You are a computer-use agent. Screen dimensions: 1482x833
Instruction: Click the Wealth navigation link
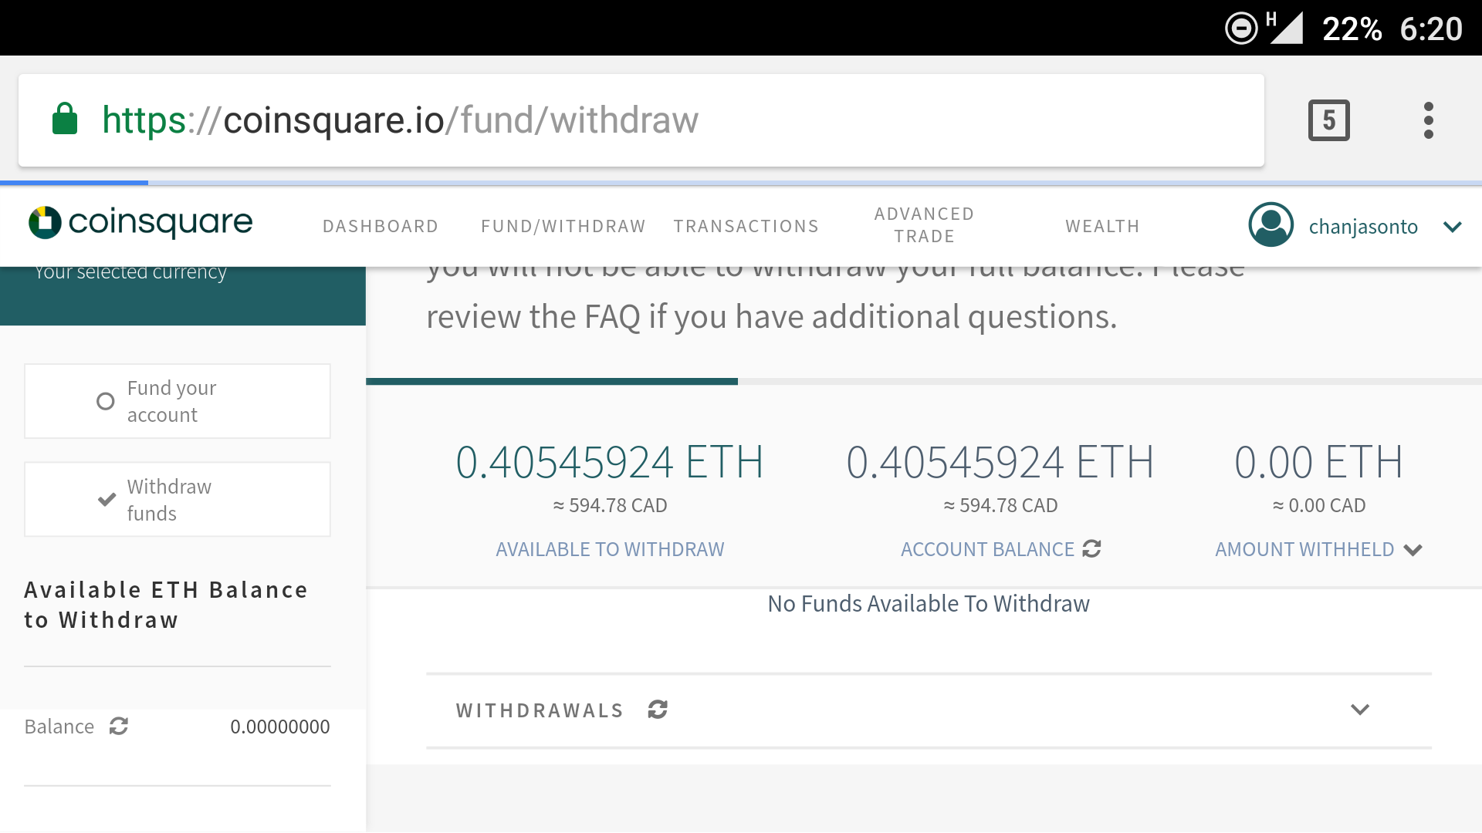(x=1102, y=226)
